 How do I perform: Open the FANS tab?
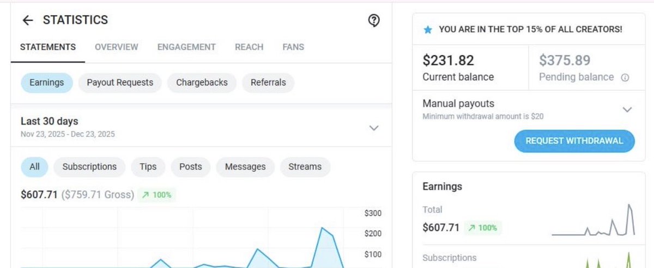pyautogui.click(x=293, y=47)
